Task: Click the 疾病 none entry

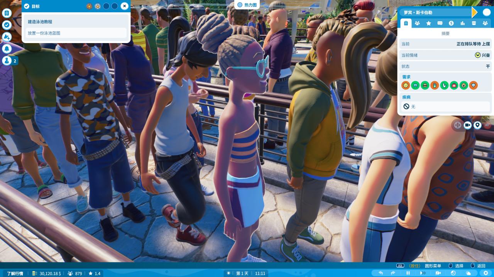Action: tap(446, 107)
